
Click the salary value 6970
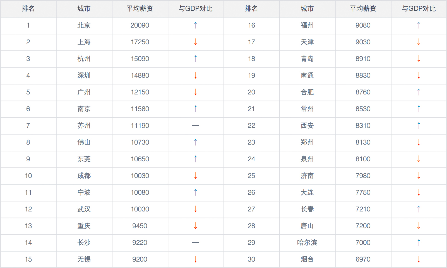pyautogui.click(x=363, y=259)
